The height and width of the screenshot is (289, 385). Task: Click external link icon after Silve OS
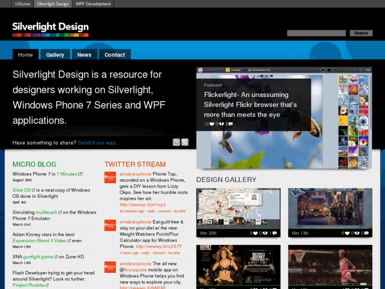click(x=33, y=190)
